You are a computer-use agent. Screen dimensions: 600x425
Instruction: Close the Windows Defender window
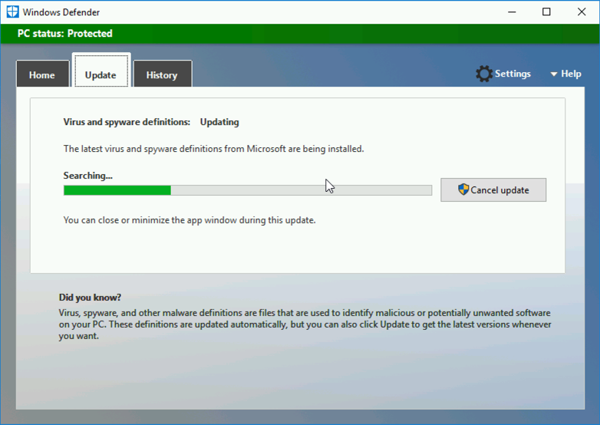point(582,12)
